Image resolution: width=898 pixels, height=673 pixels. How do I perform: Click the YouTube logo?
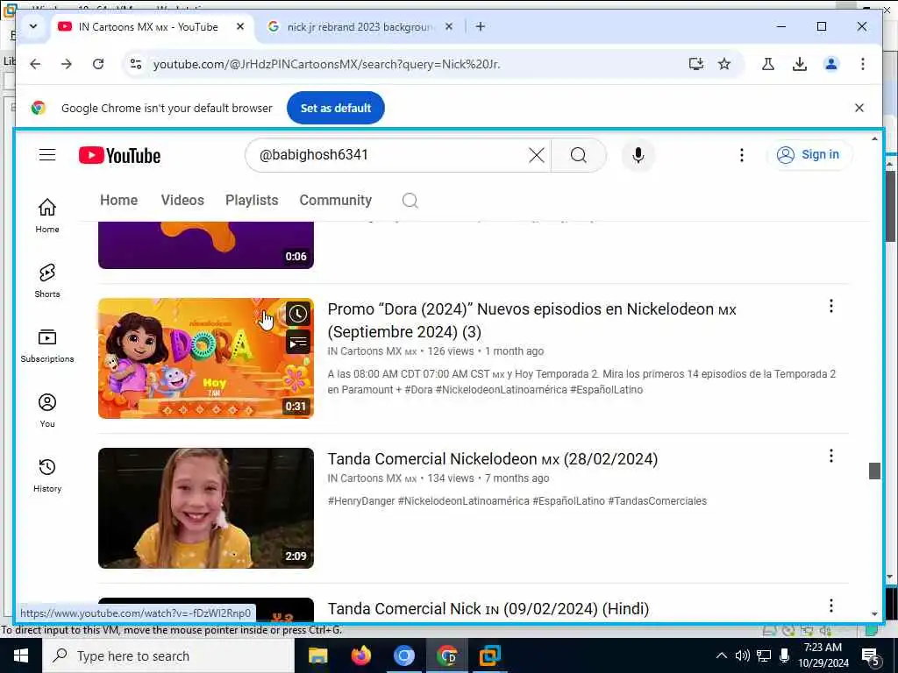[x=119, y=155]
